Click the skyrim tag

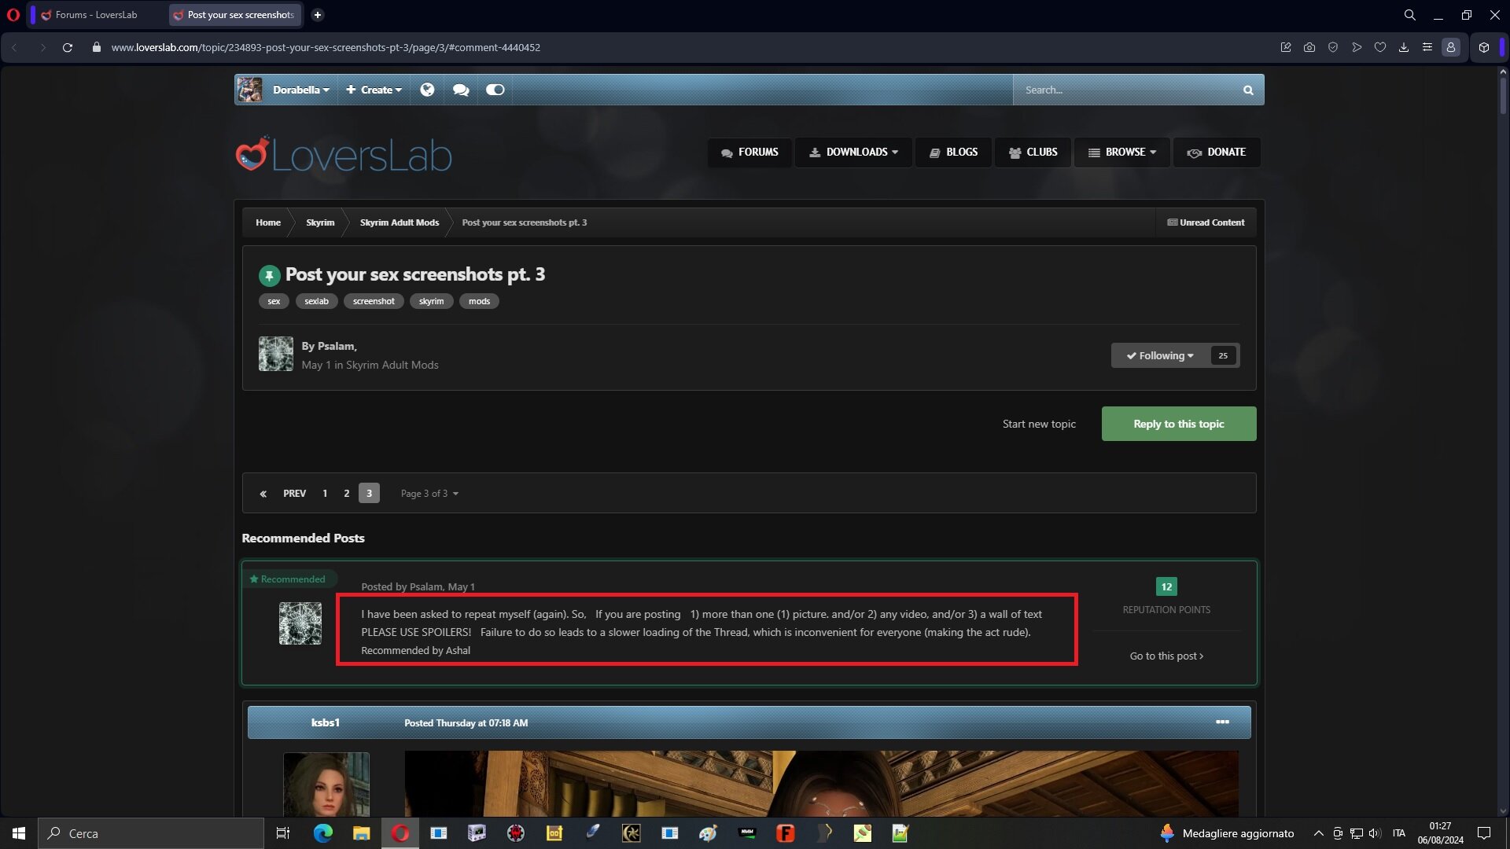[x=431, y=301]
